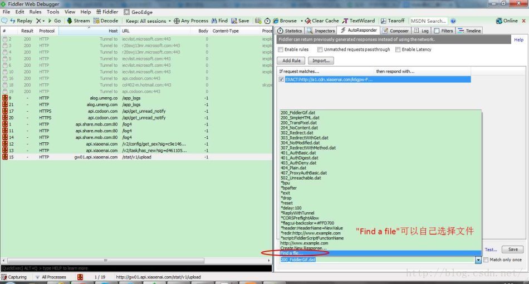
Task: Toggle the Match only once checkbox
Action: click(486, 260)
